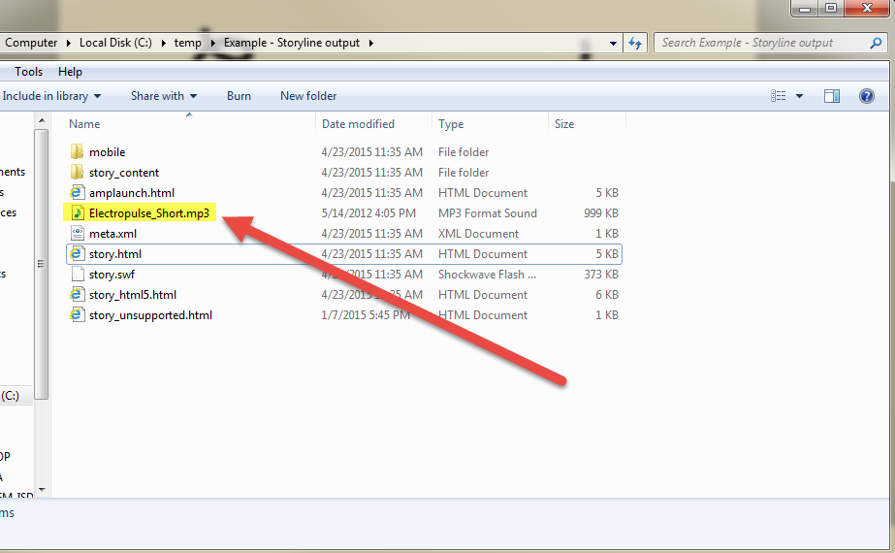Sort by the Date modified column header
Image resolution: width=895 pixels, height=553 pixels.
pos(358,124)
